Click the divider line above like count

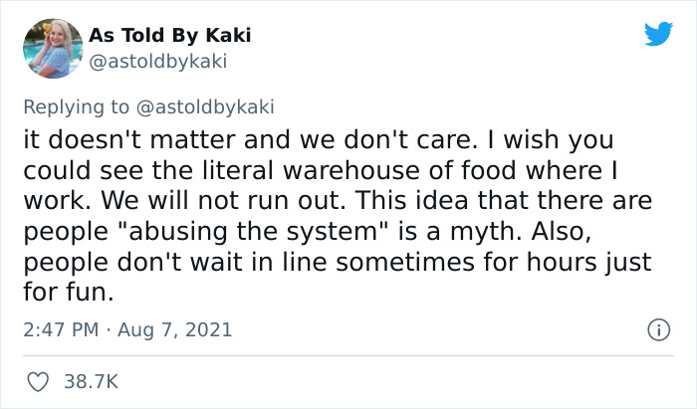click(348, 356)
